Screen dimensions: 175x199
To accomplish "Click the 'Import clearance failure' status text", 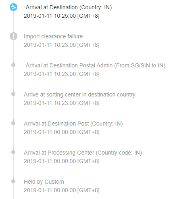I will (53, 36).
